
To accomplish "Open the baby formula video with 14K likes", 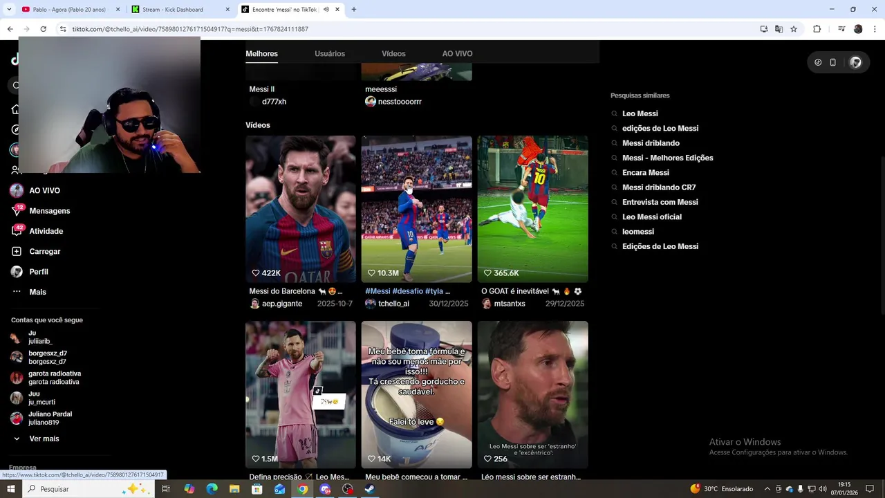I will [416, 394].
